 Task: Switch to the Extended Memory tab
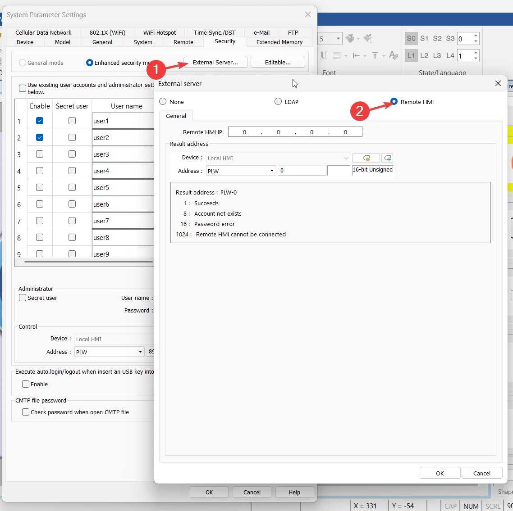(x=279, y=42)
